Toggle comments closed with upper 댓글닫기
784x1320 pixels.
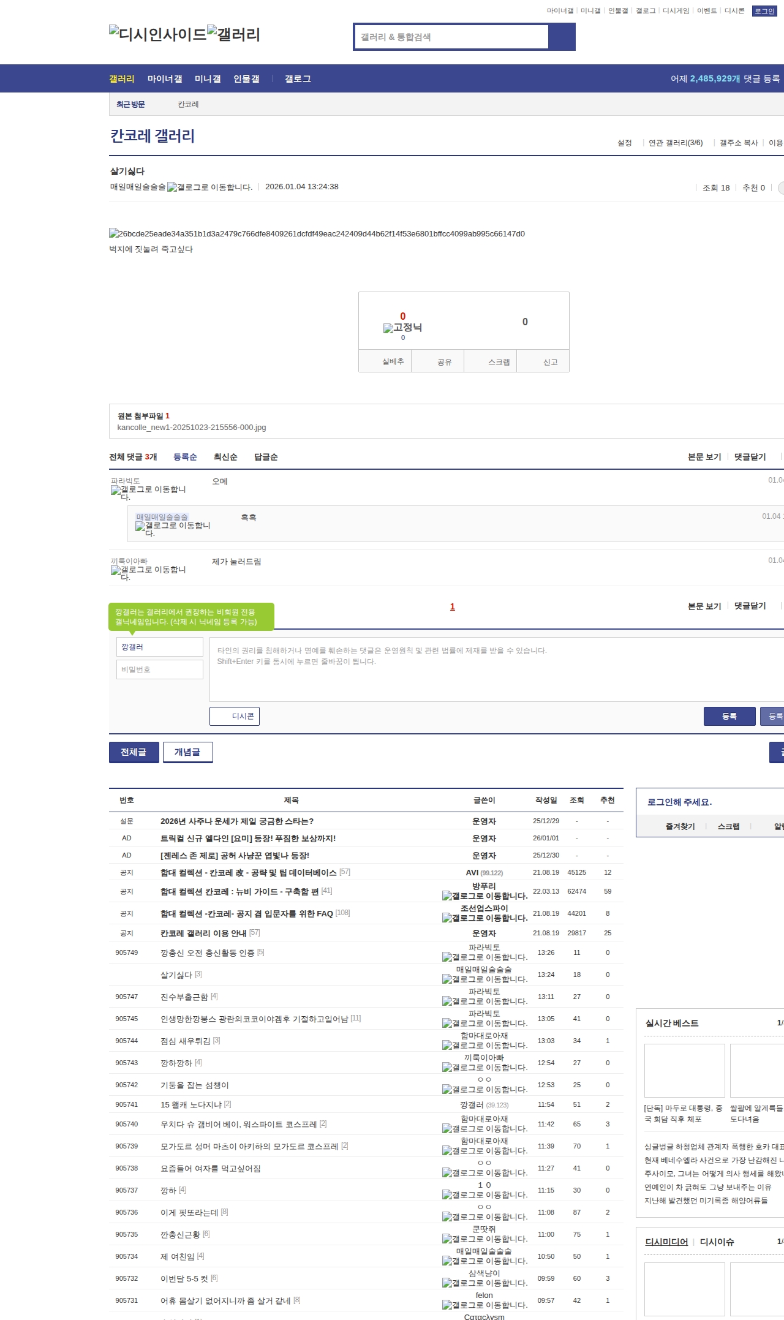coord(750,457)
